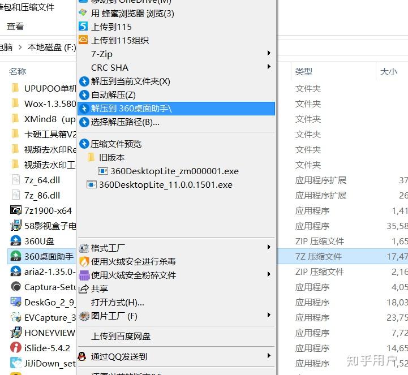Click the 共享 share icon
Viewport: 408px width, 375px height.
(84, 288)
